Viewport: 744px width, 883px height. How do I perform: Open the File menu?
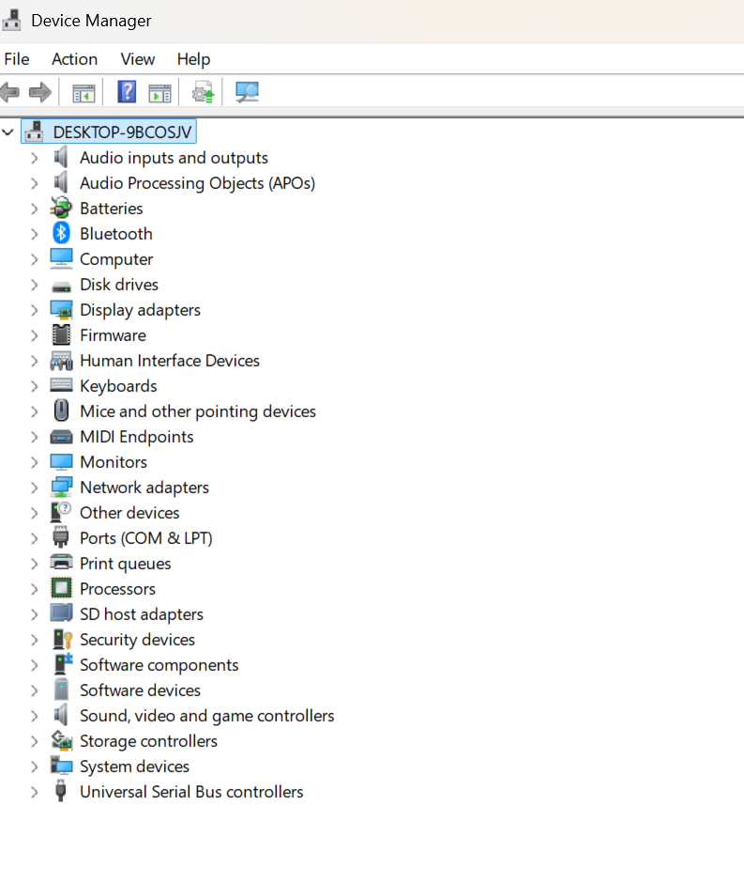[x=17, y=59]
